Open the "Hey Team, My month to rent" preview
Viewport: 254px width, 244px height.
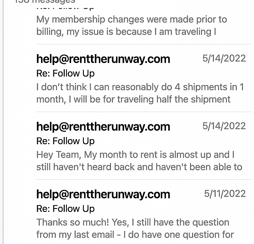(135, 155)
